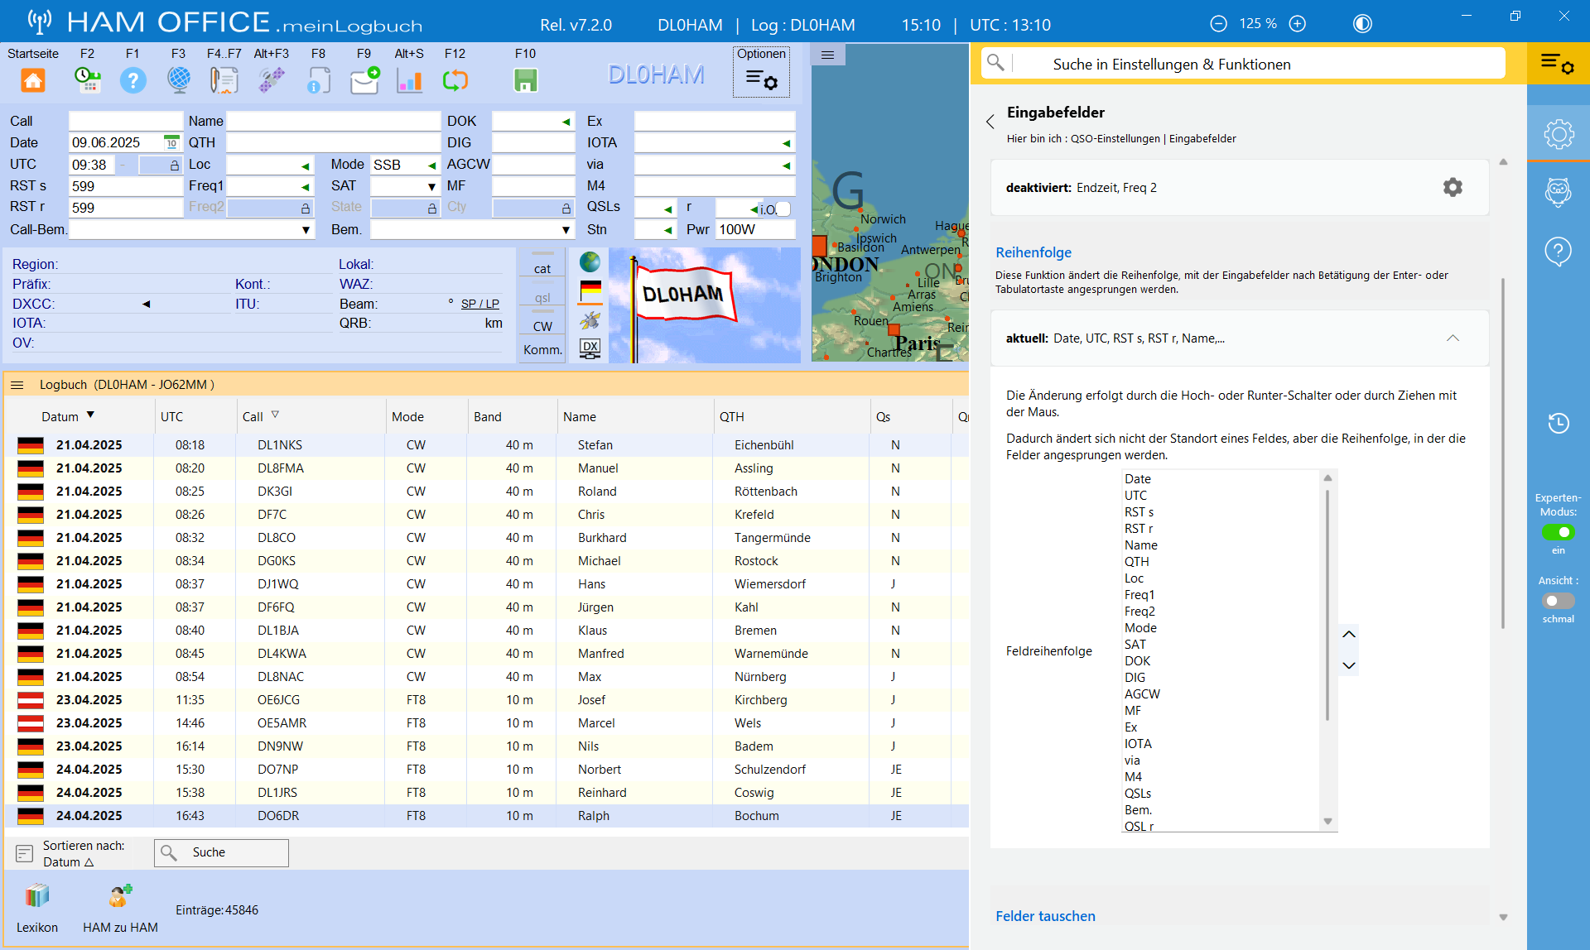Click the green F10 save disk icon
Screen dimensions: 1590x950
526,80
